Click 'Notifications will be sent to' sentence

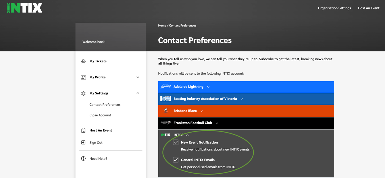[201, 73]
